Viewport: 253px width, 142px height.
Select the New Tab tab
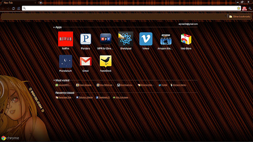point(19,3)
